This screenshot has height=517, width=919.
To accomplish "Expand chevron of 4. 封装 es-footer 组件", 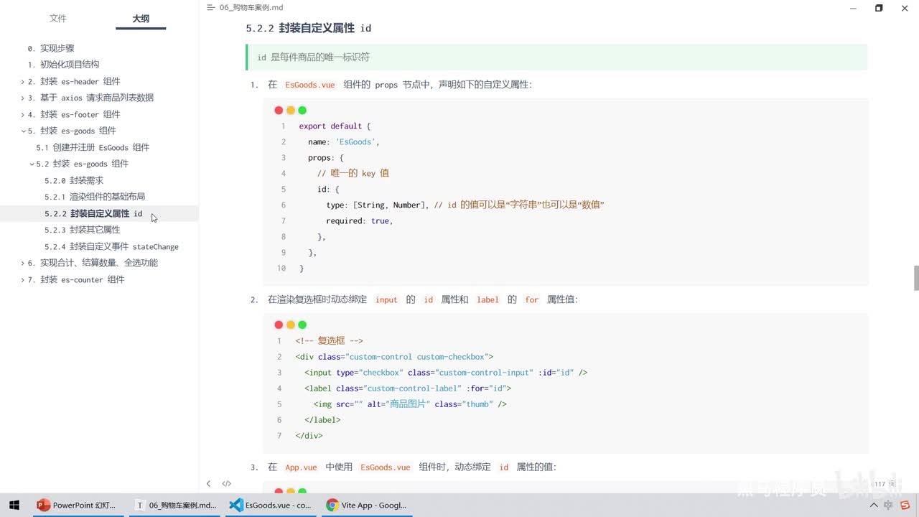I will (22, 115).
